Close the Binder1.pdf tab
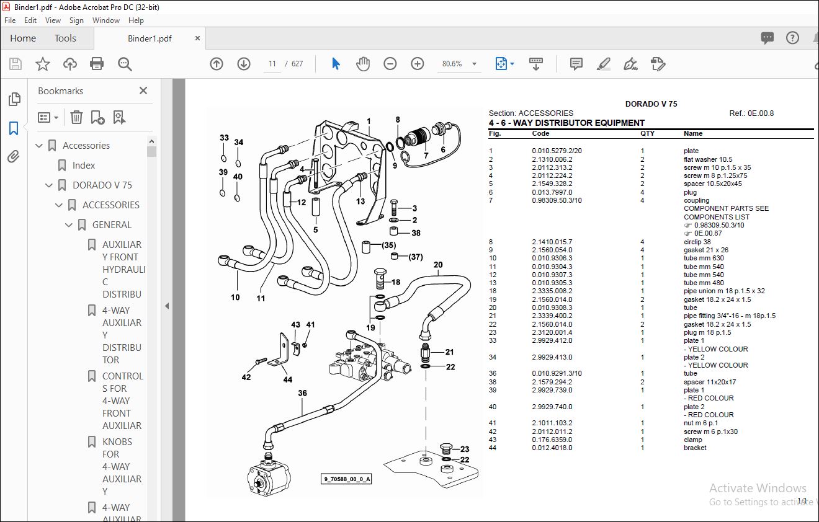This screenshot has width=819, height=522. tap(197, 38)
